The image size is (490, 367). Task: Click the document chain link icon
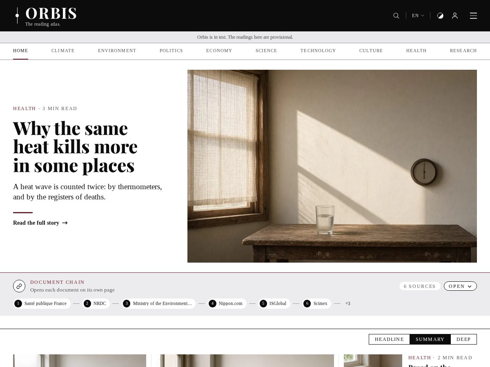[x=19, y=286]
